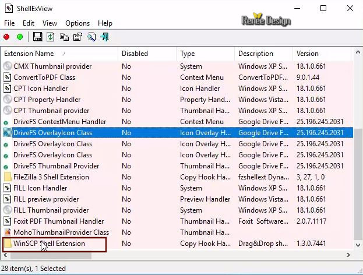Click the version cell 3, 27, 1, 0
The image size is (363, 275).
(311, 177)
